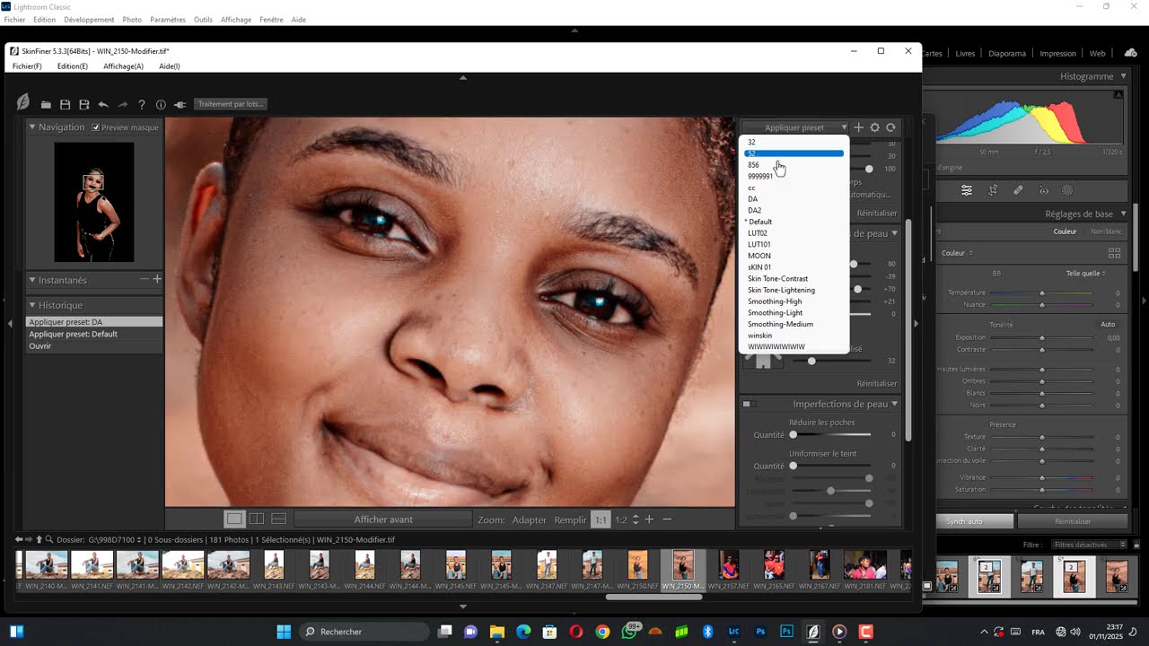Open SkinFiner Affichage(A) menu
This screenshot has height=646, width=1149.
123,66
